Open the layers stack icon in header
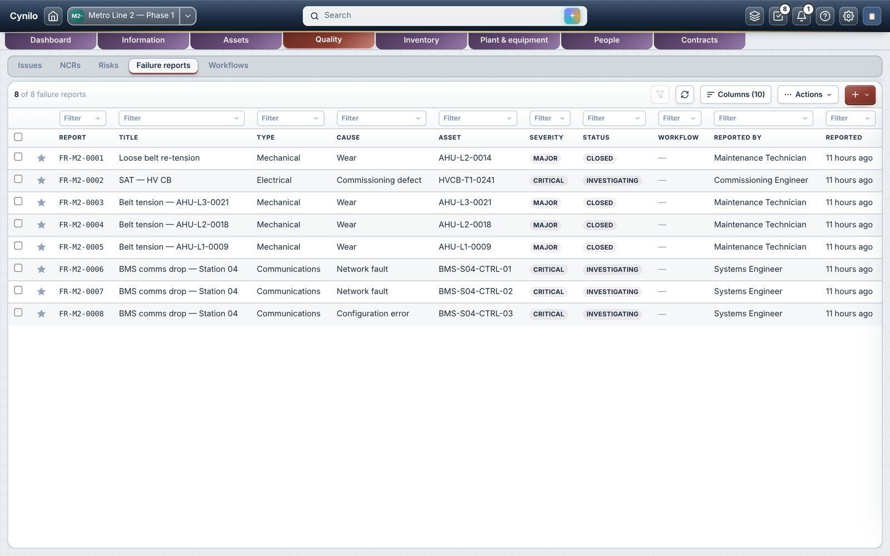890x556 pixels. [x=754, y=16]
